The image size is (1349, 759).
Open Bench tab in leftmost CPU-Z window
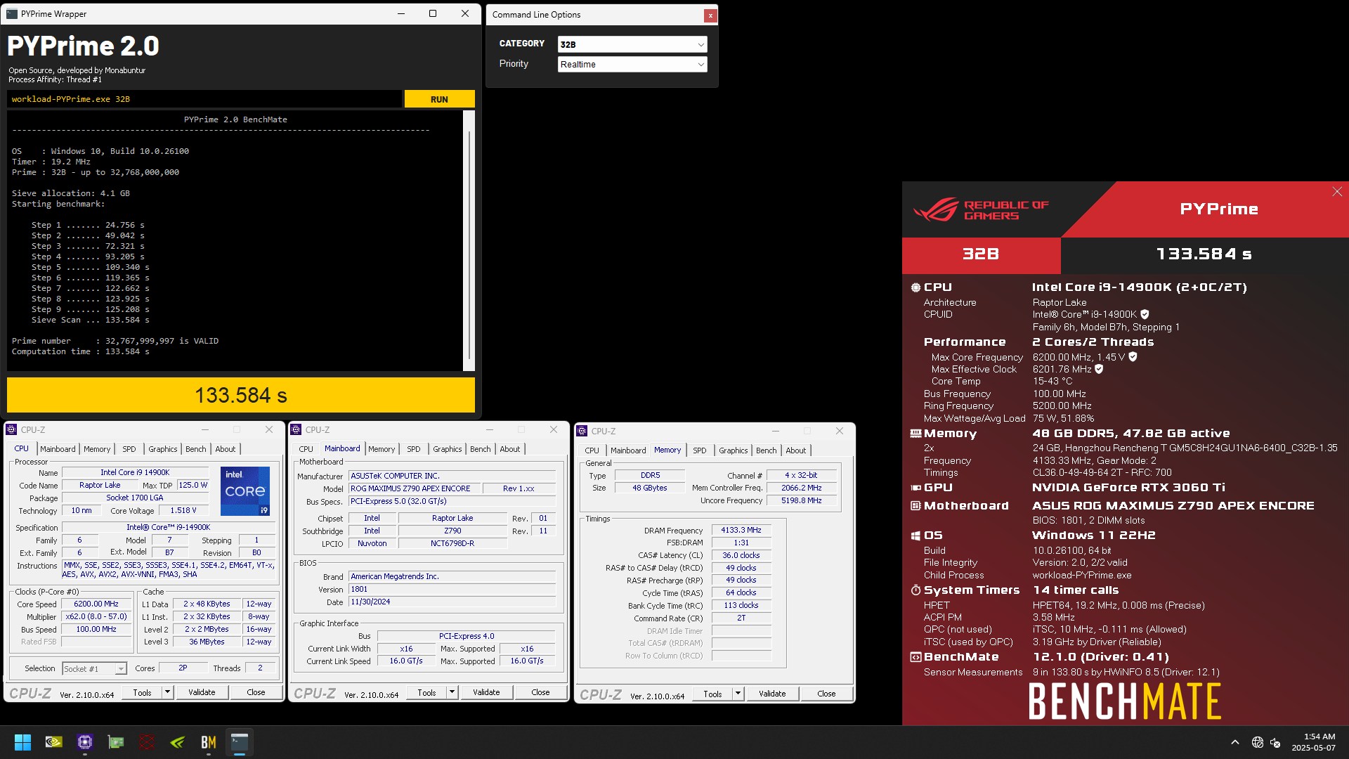click(x=196, y=449)
